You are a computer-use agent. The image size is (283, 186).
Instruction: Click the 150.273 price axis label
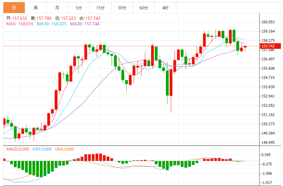pyautogui.click(x=268, y=124)
